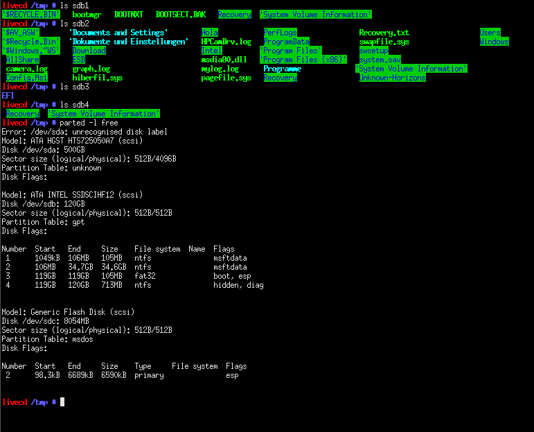Image resolution: width=534 pixels, height=432 pixels.
Task: Select the Recovery.txt file name
Action: coord(384,33)
